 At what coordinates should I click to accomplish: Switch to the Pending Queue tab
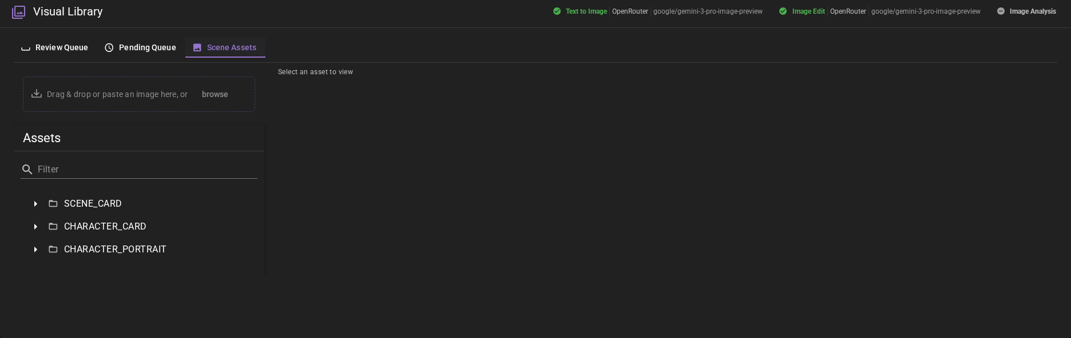pos(140,47)
